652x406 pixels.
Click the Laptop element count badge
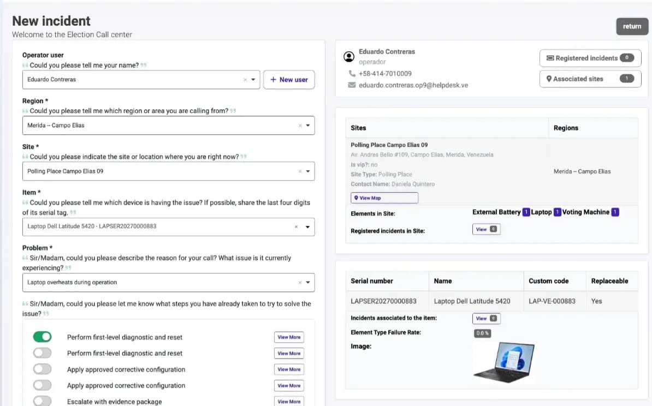[557, 212]
